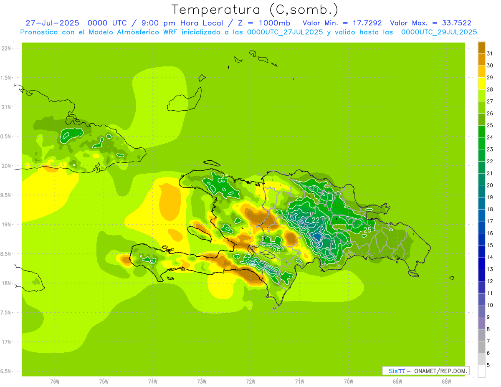Select the legend band between 27 and 28

pos(481,95)
